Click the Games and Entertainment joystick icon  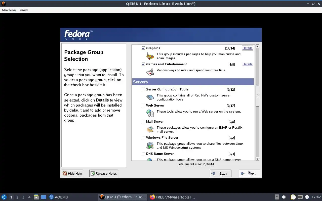(x=150, y=72)
